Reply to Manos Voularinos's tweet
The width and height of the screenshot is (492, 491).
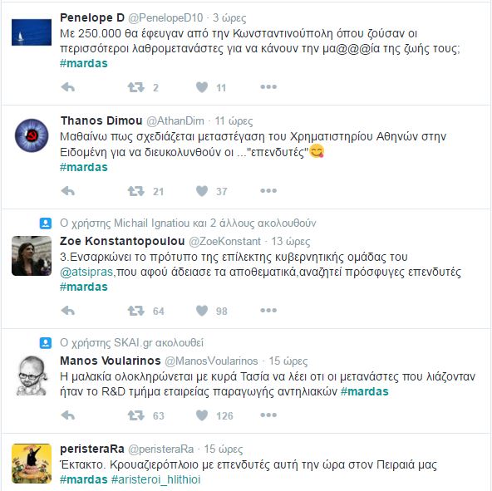click(68, 415)
